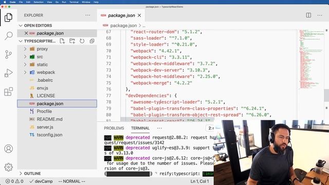
Task: Open the Terminal menu in menu bar
Action: point(74,2)
